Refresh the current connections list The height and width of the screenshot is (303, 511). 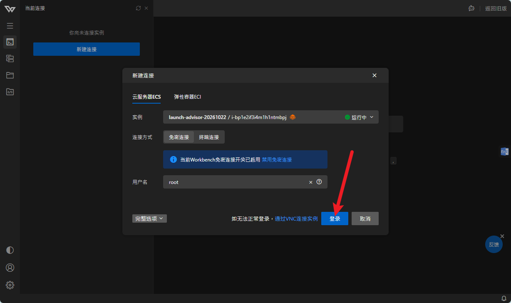[x=139, y=8]
